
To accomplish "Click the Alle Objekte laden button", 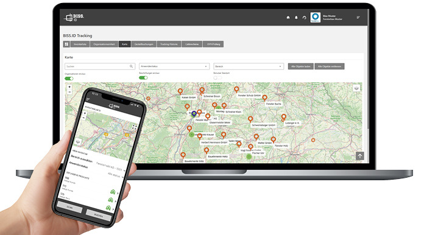I will pos(301,66).
